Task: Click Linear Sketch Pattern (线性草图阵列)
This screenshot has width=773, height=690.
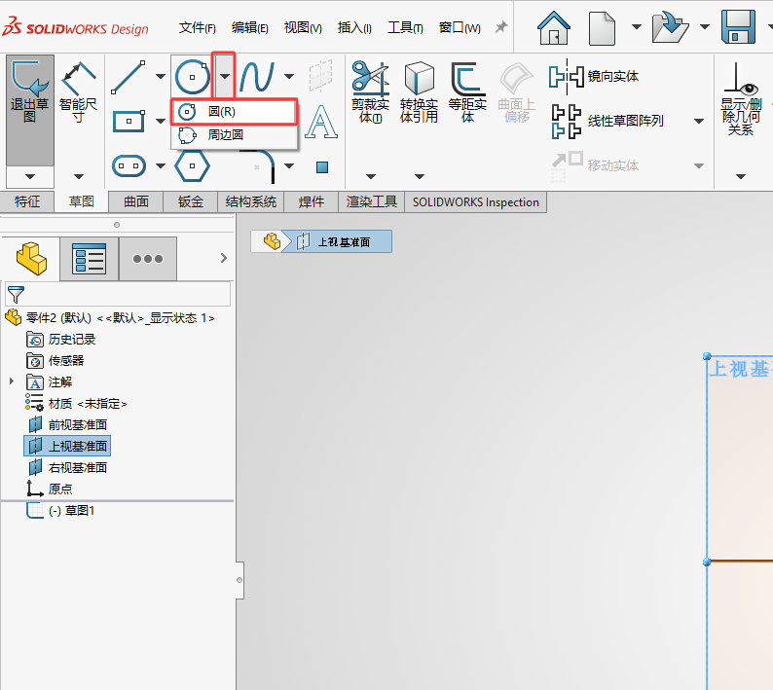Action: pos(607,122)
